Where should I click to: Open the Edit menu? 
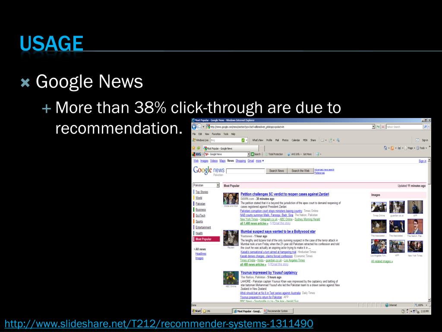(200, 134)
